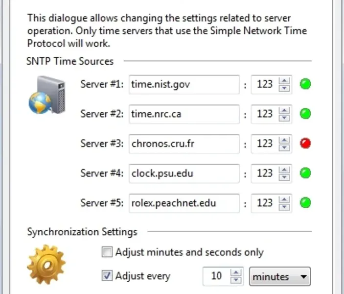Increase Server #4 port number

point(284,169)
